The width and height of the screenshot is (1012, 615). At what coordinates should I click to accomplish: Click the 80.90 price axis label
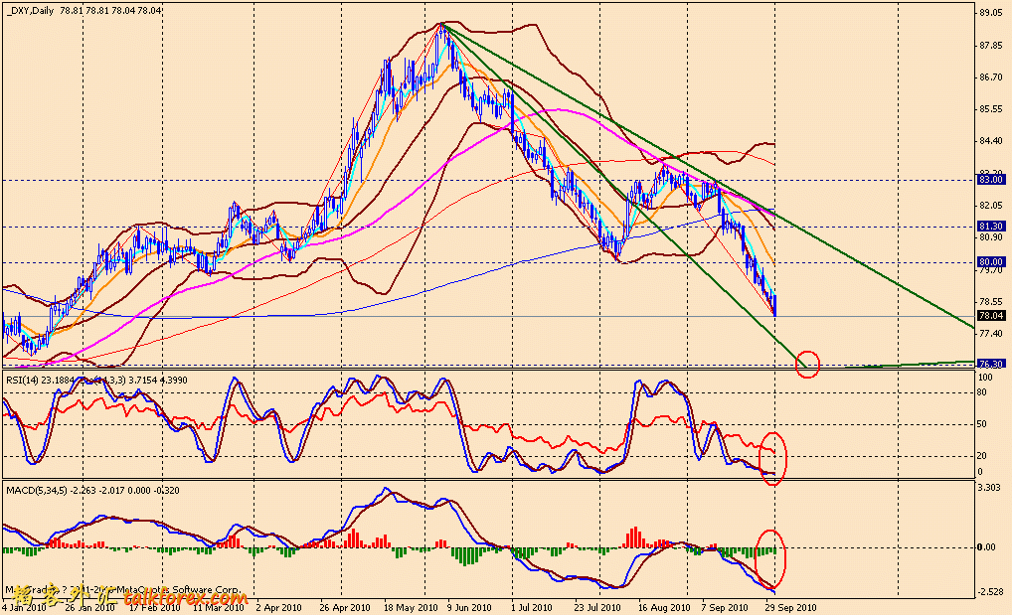[x=989, y=237]
